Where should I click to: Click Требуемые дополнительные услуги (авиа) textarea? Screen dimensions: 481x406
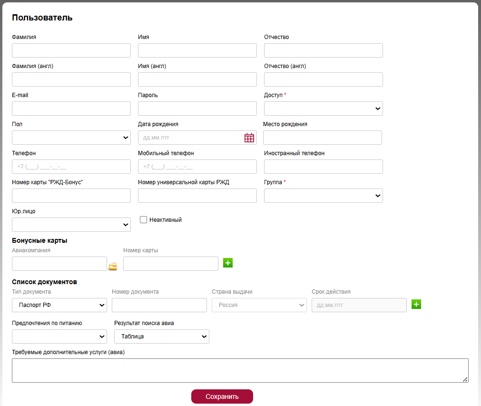[x=240, y=371]
